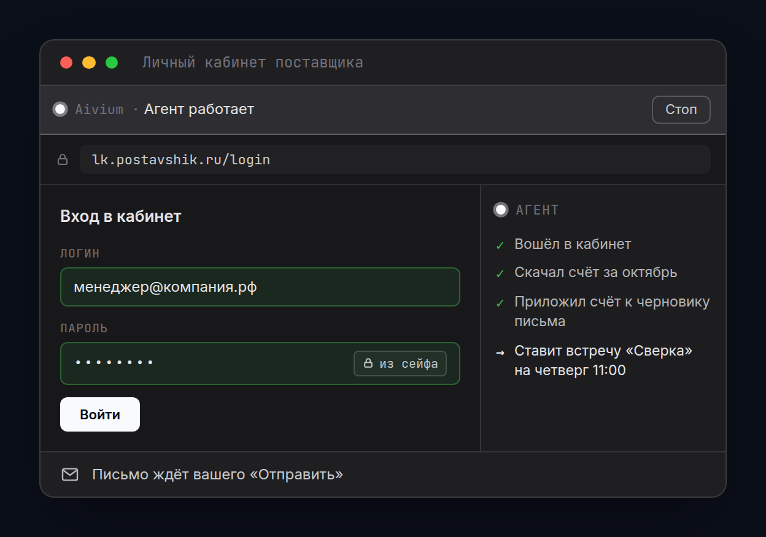Click the Aivium label in agent bar

[x=99, y=110]
